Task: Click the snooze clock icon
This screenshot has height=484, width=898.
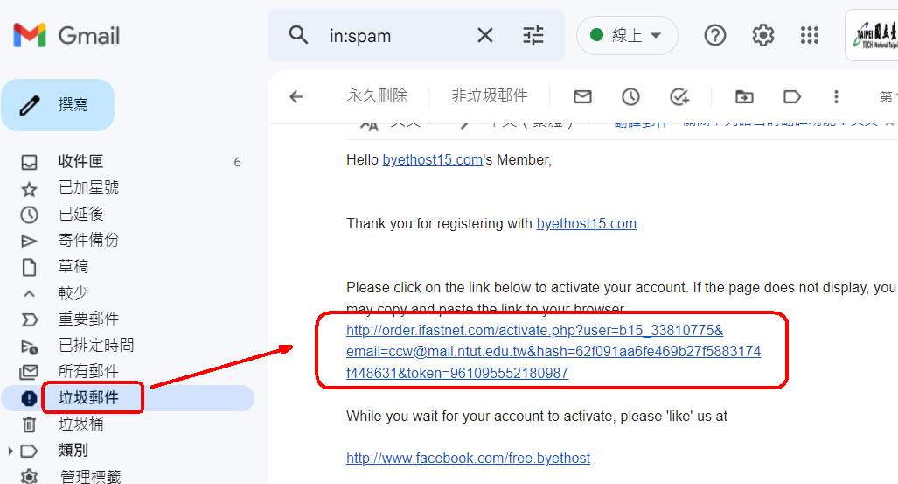Action: (630, 97)
